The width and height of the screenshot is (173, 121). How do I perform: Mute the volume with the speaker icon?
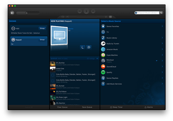coord(12,13)
